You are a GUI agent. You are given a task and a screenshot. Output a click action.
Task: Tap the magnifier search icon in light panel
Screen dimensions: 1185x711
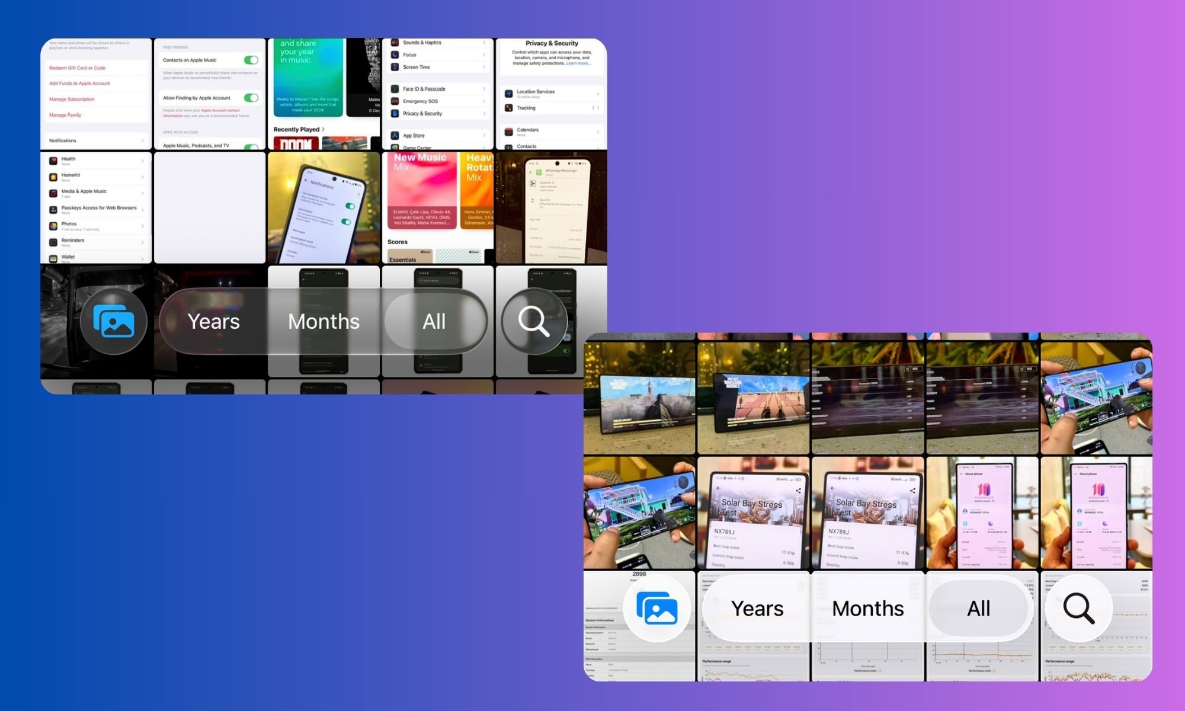[x=1078, y=608]
